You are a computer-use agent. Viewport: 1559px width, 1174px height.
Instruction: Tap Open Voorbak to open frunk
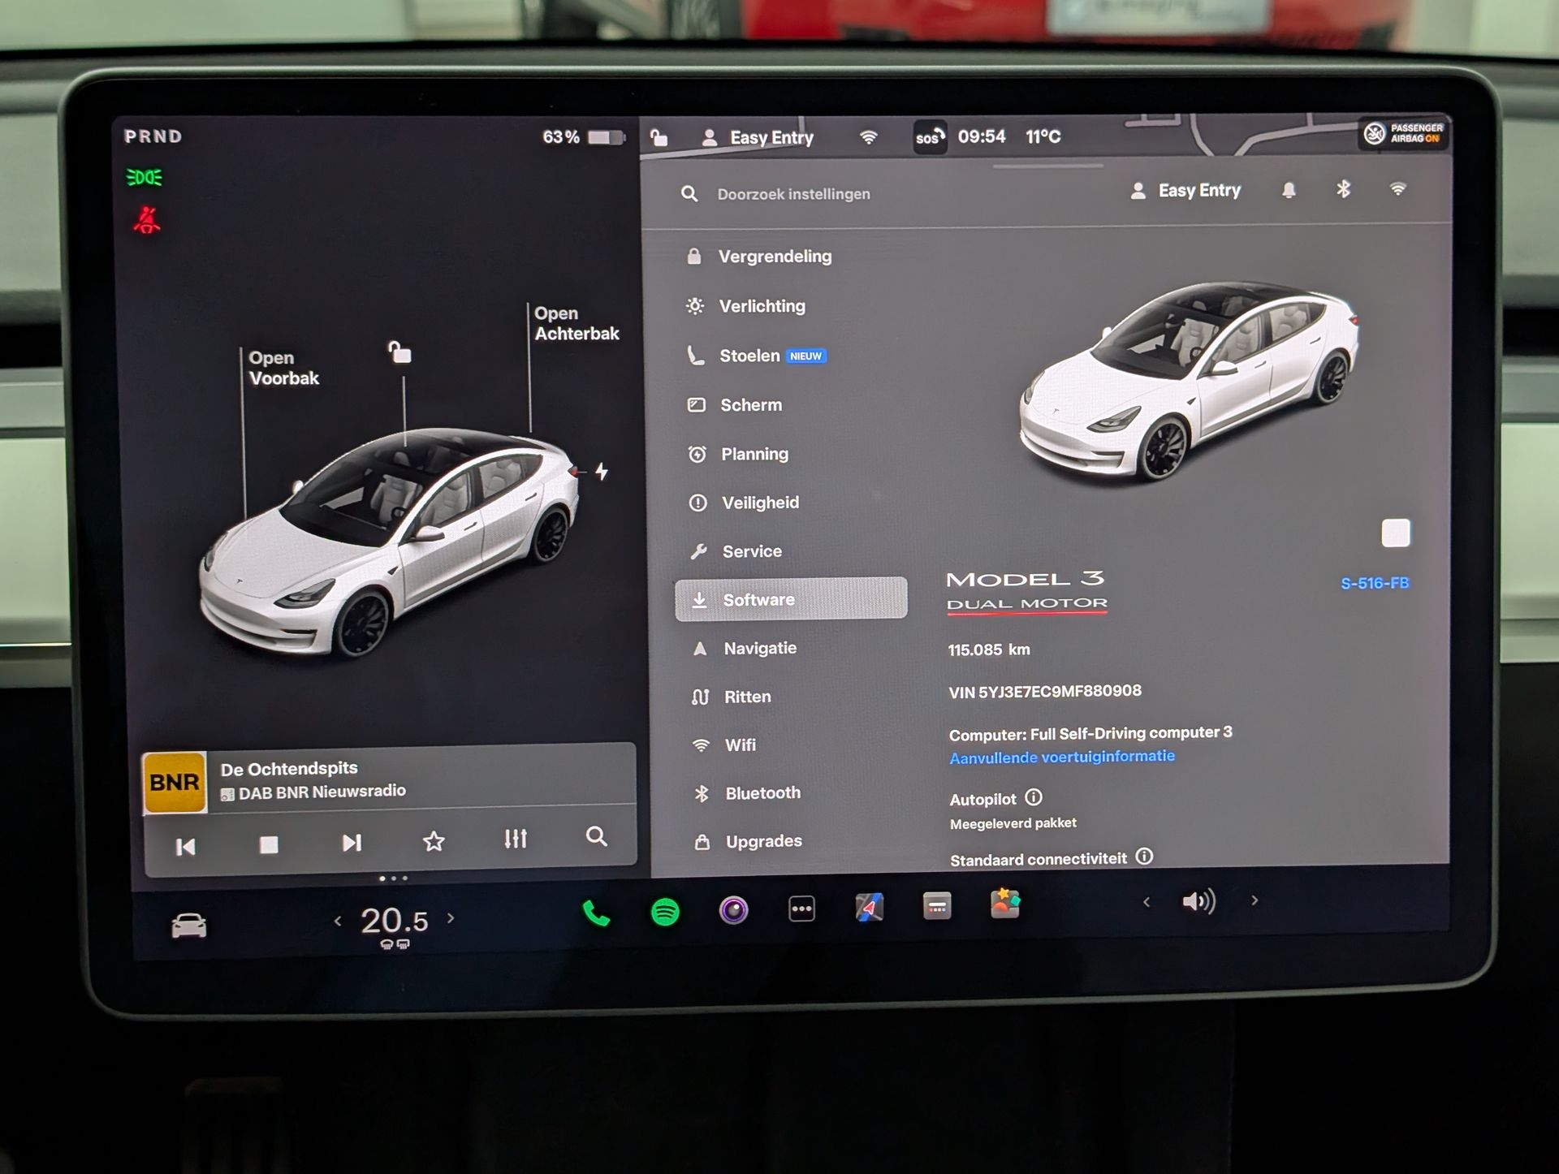click(283, 368)
